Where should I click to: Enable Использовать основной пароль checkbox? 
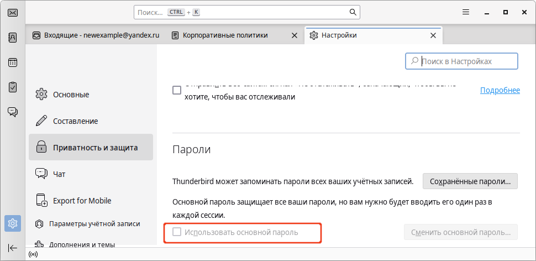click(177, 232)
